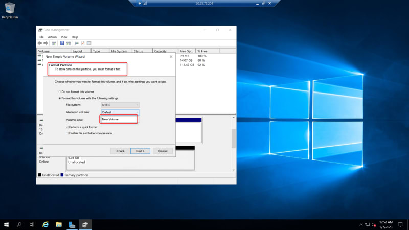
Task: Select the 9.98 GB Unallocated disk region
Action: [x=130, y=159]
